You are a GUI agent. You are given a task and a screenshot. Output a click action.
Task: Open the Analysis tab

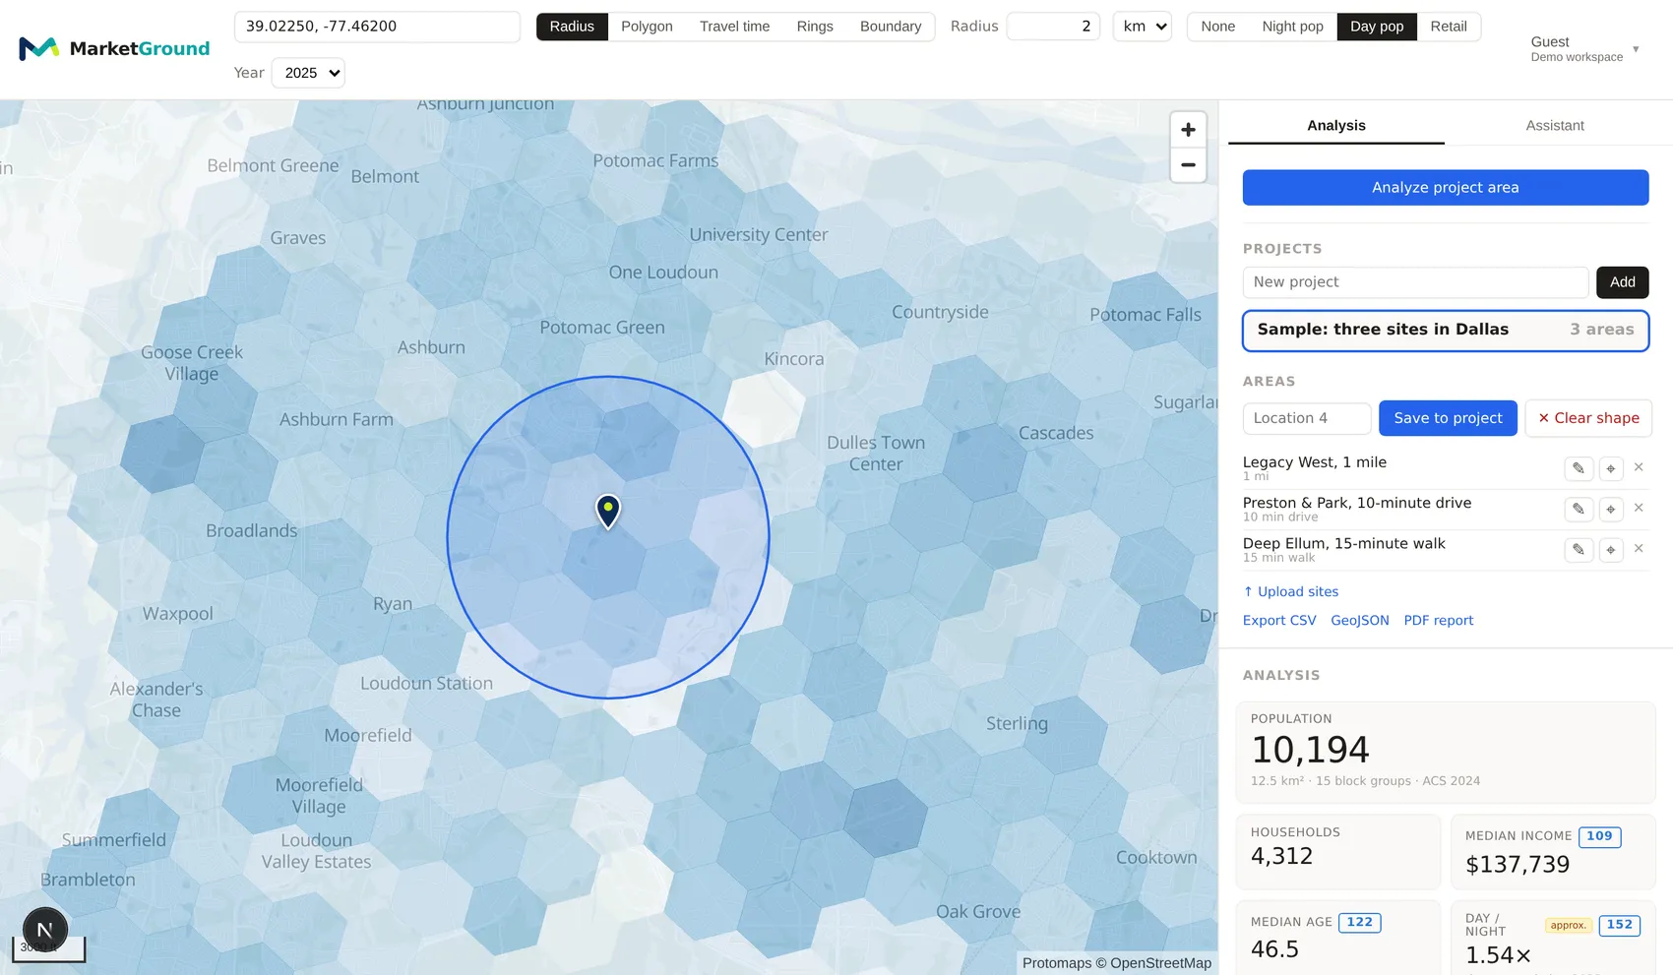1336,126
